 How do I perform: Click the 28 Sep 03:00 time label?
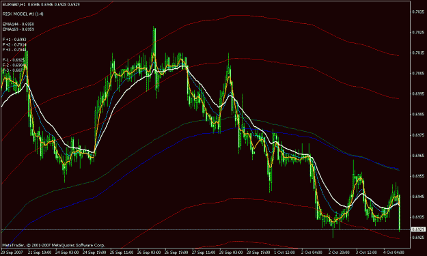(x=231, y=253)
